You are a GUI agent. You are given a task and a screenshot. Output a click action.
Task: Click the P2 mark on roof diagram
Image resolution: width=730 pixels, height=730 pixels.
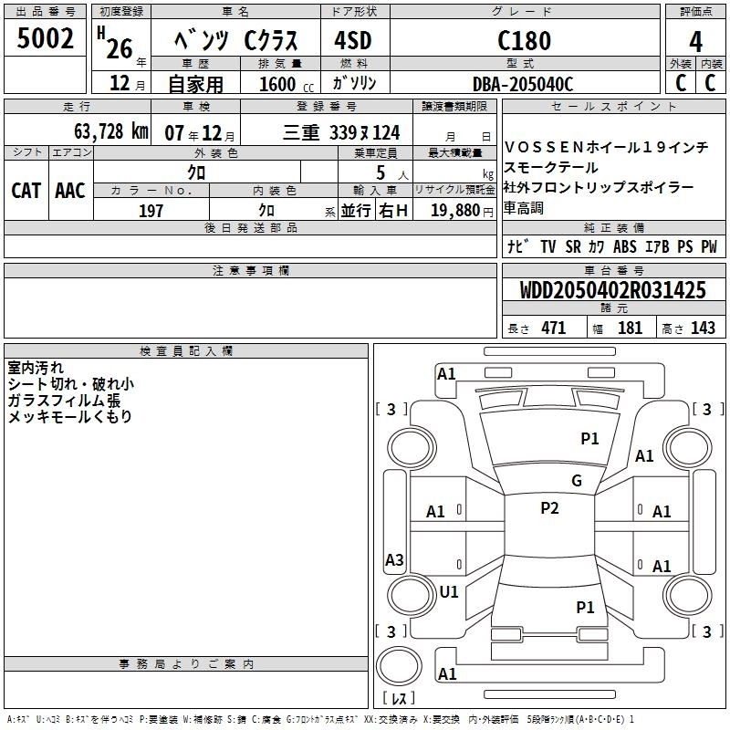click(550, 508)
